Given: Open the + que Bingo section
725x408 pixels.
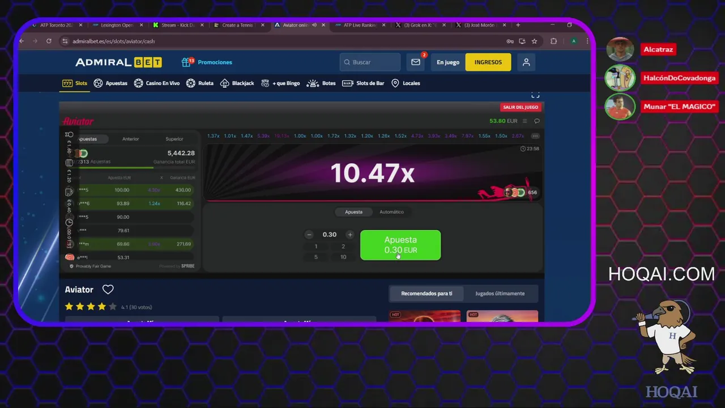Looking at the screenshot, I should (280, 83).
